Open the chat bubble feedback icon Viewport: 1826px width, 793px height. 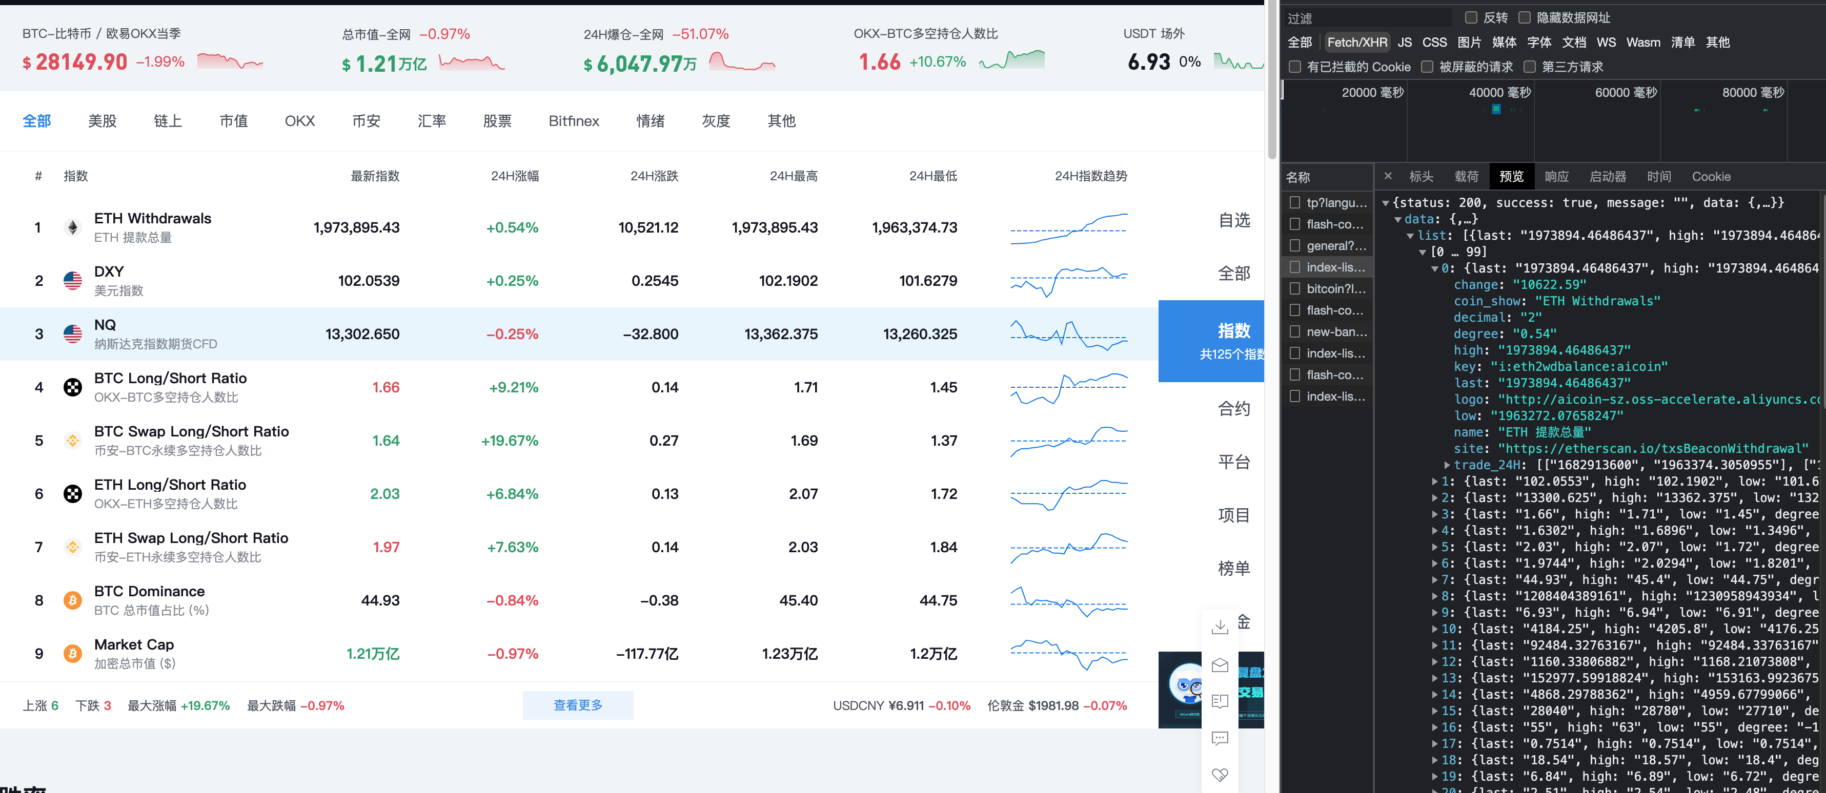tap(1219, 738)
